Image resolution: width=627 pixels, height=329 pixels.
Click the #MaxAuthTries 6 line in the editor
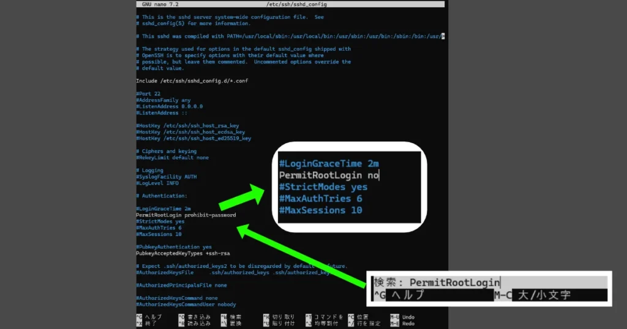point(159,228)
